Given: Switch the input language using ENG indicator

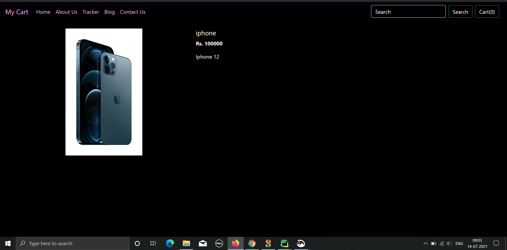Looking at the screenshot, I should coord(460,243).
